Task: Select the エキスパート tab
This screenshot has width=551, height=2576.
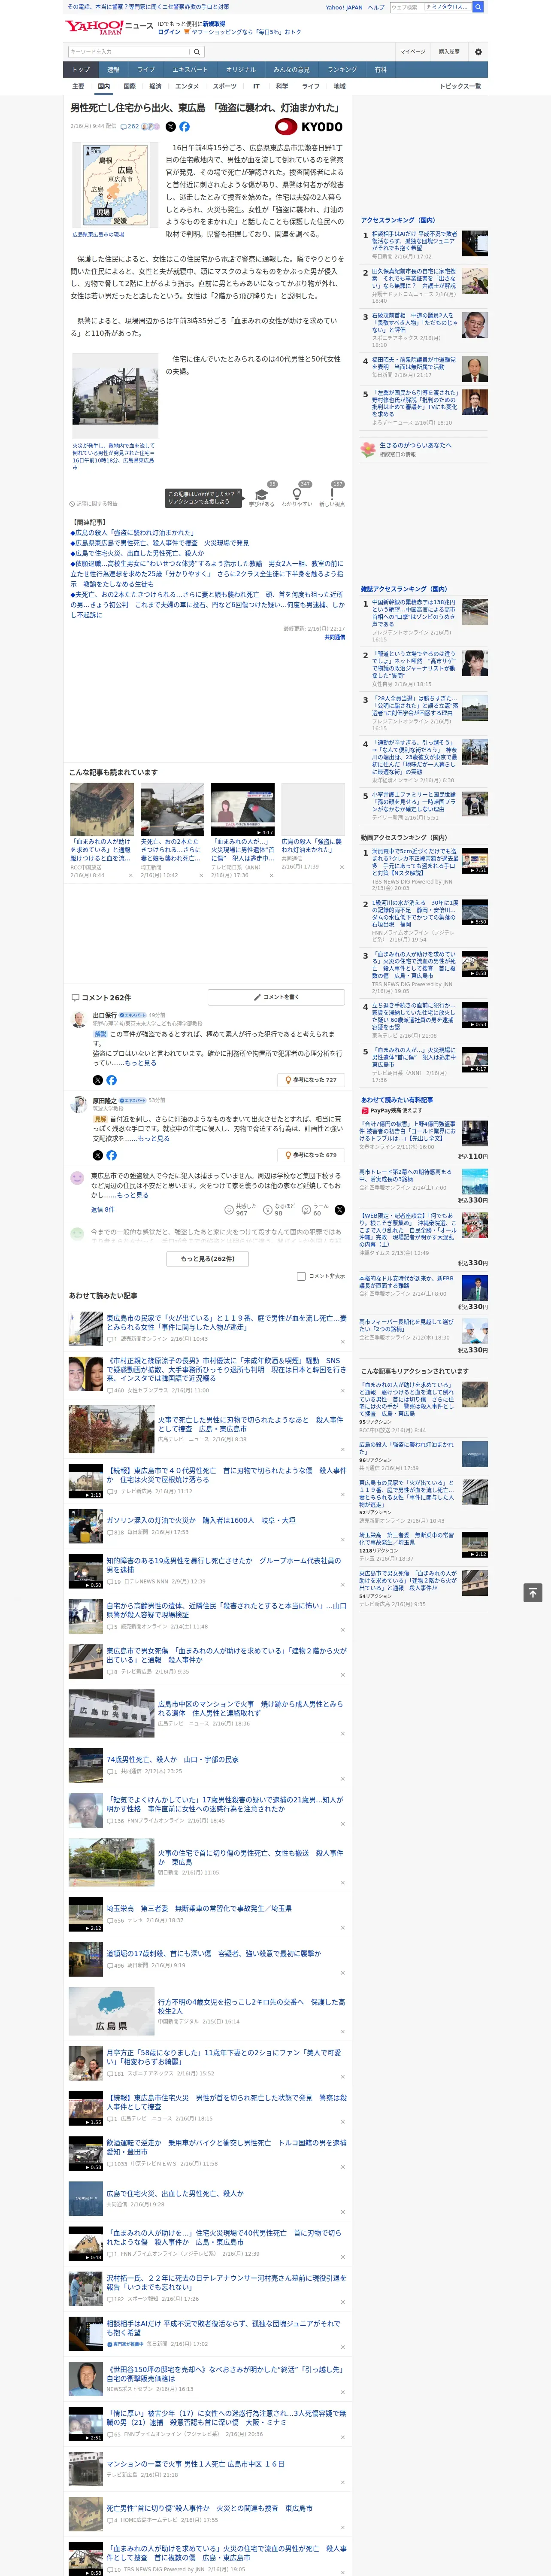Action: tap(190, 70)
